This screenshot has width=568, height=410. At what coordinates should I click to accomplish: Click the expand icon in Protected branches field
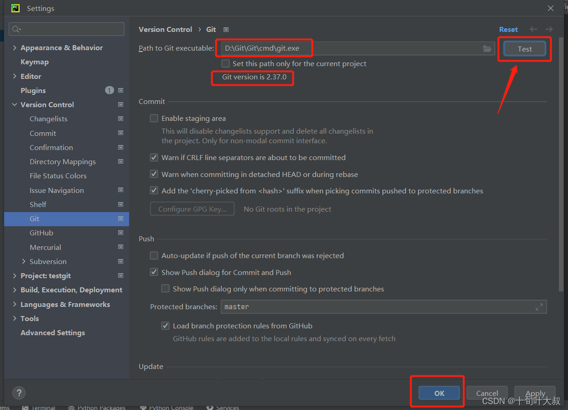coord(539,307)
